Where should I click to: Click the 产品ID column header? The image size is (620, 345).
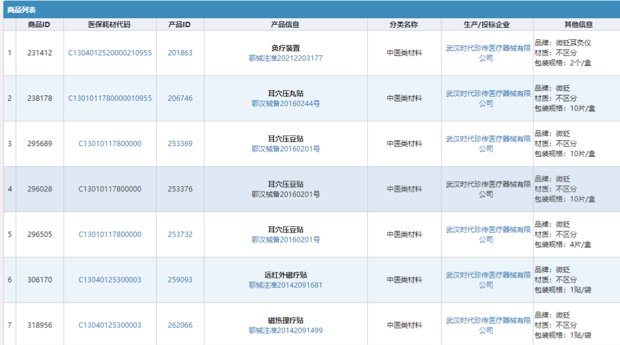(x=180, y=25)
